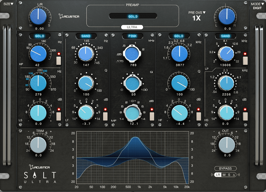
Task: Click the Acustica logo above SALT
Action: (x=39, y=167)
